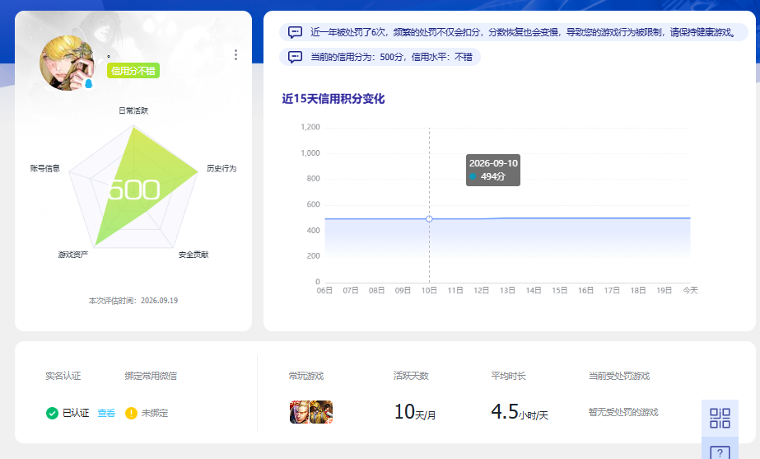
Task: Click the 13日 label on chart axis
Action: click(507, 290)
